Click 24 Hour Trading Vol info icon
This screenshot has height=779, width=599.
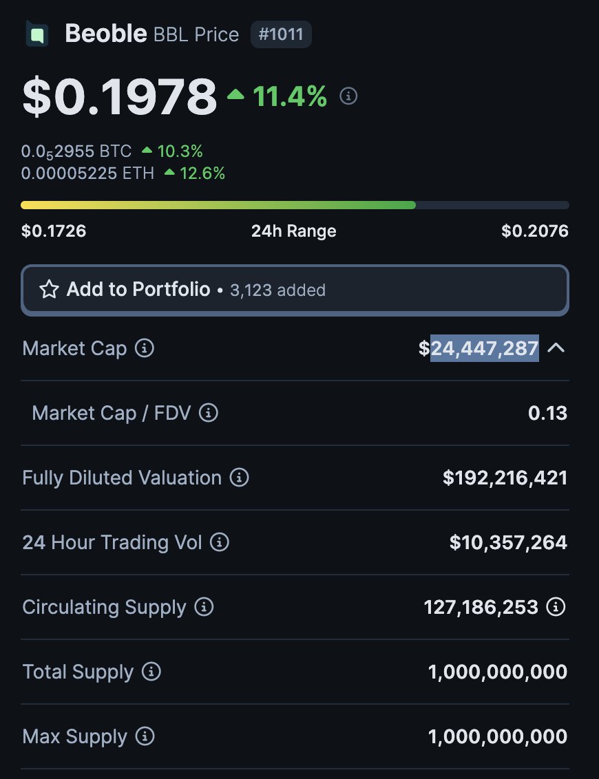coord(219,542)
